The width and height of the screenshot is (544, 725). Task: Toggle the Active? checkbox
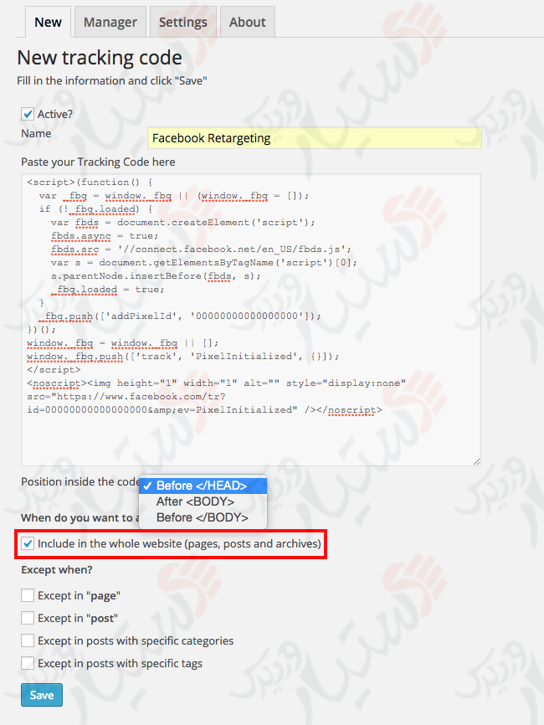(28, 114)
